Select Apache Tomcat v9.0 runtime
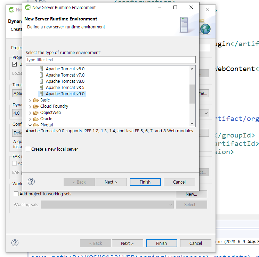259x257 pixels. pyautogui.click(x=65, y=94)
